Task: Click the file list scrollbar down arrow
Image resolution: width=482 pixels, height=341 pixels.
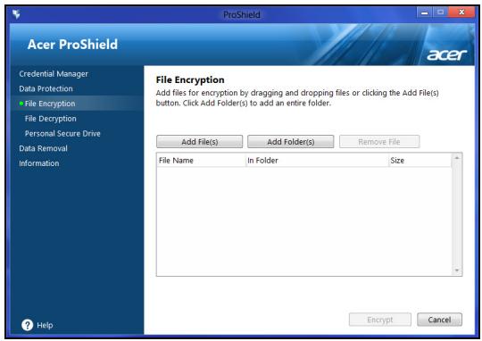Action: [457, 270]
